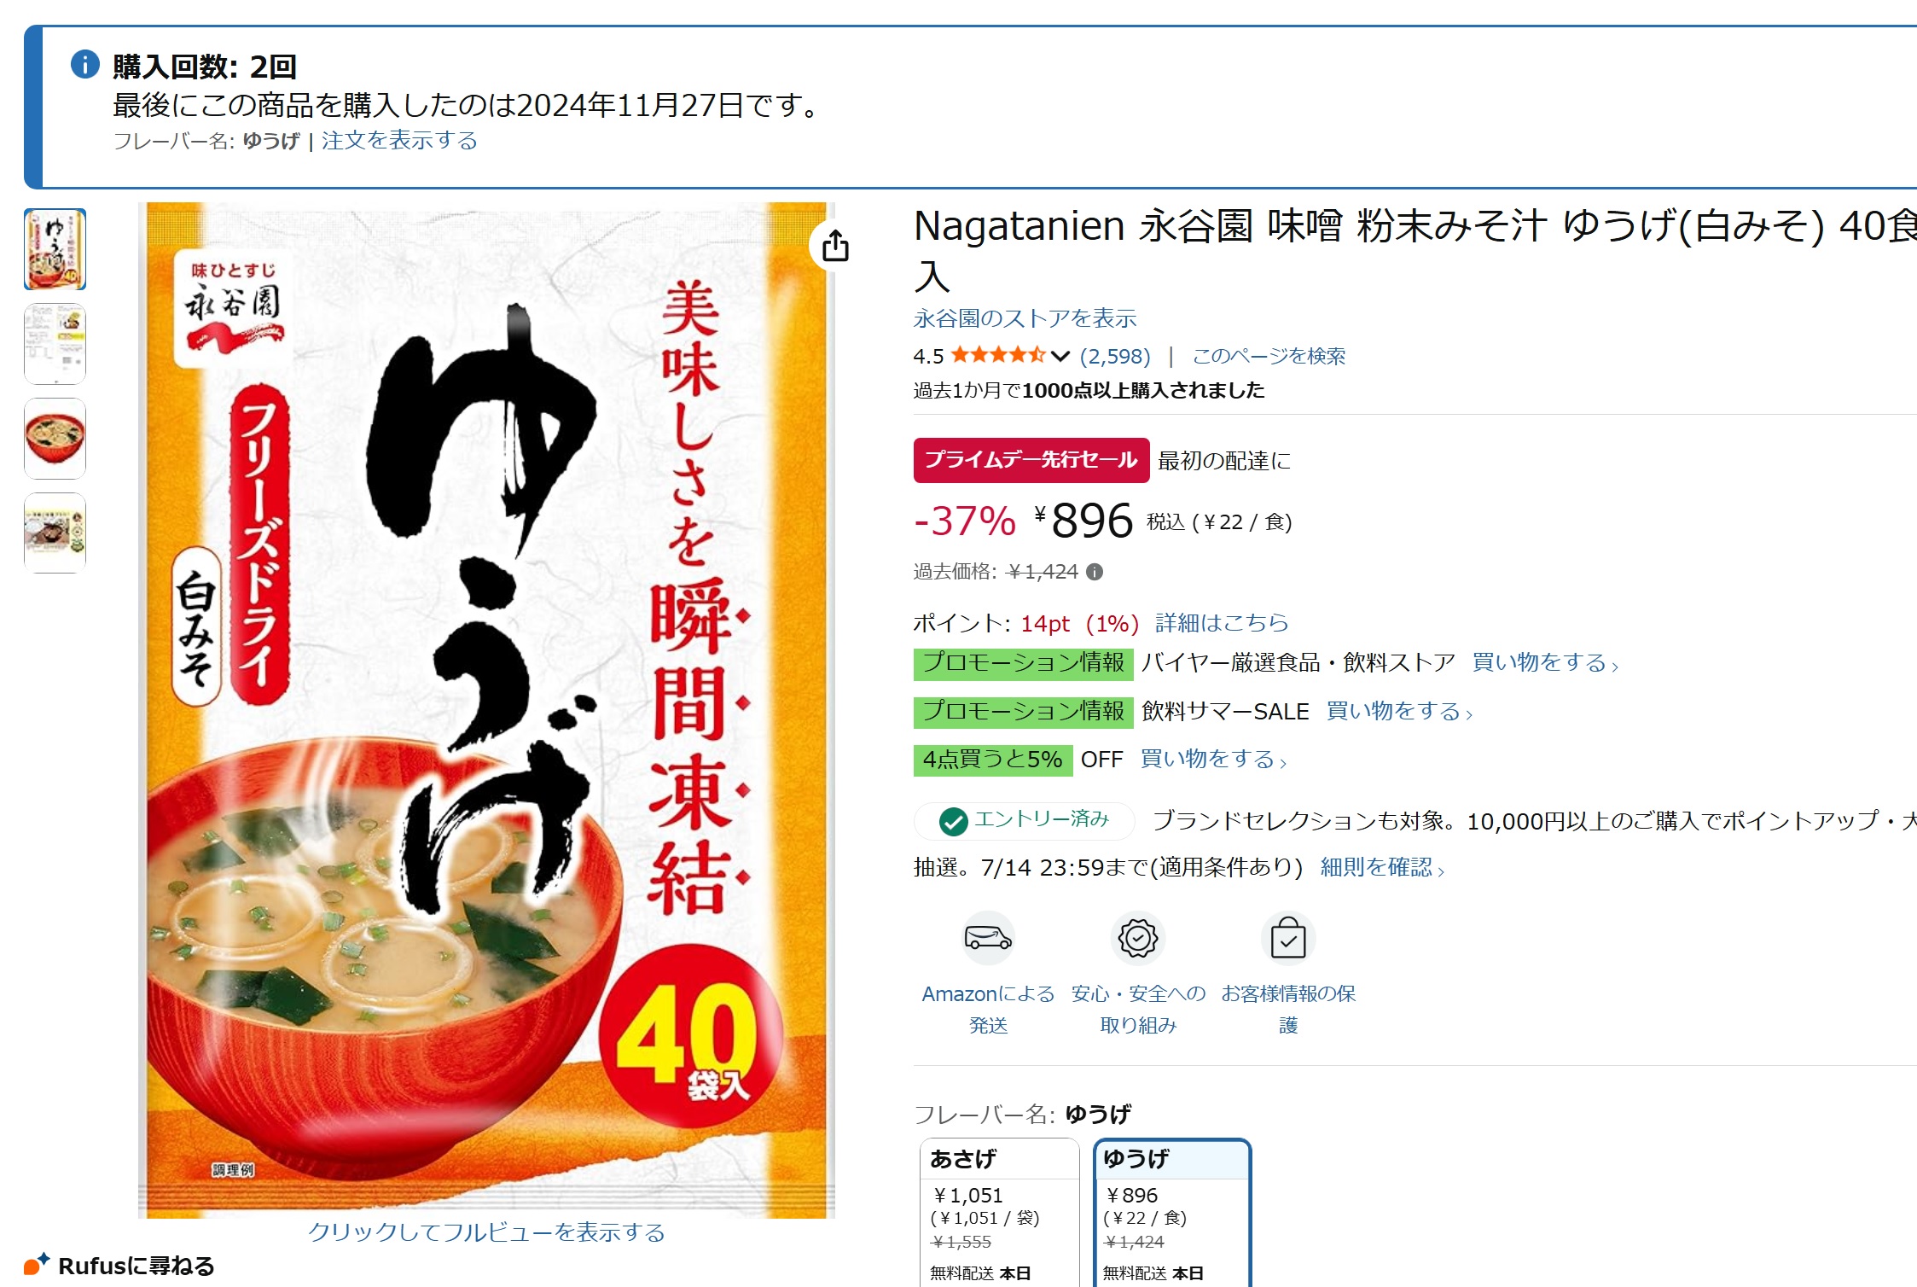Click the info icon beside past price
1917x1287 pixels.
(1095, 572)
